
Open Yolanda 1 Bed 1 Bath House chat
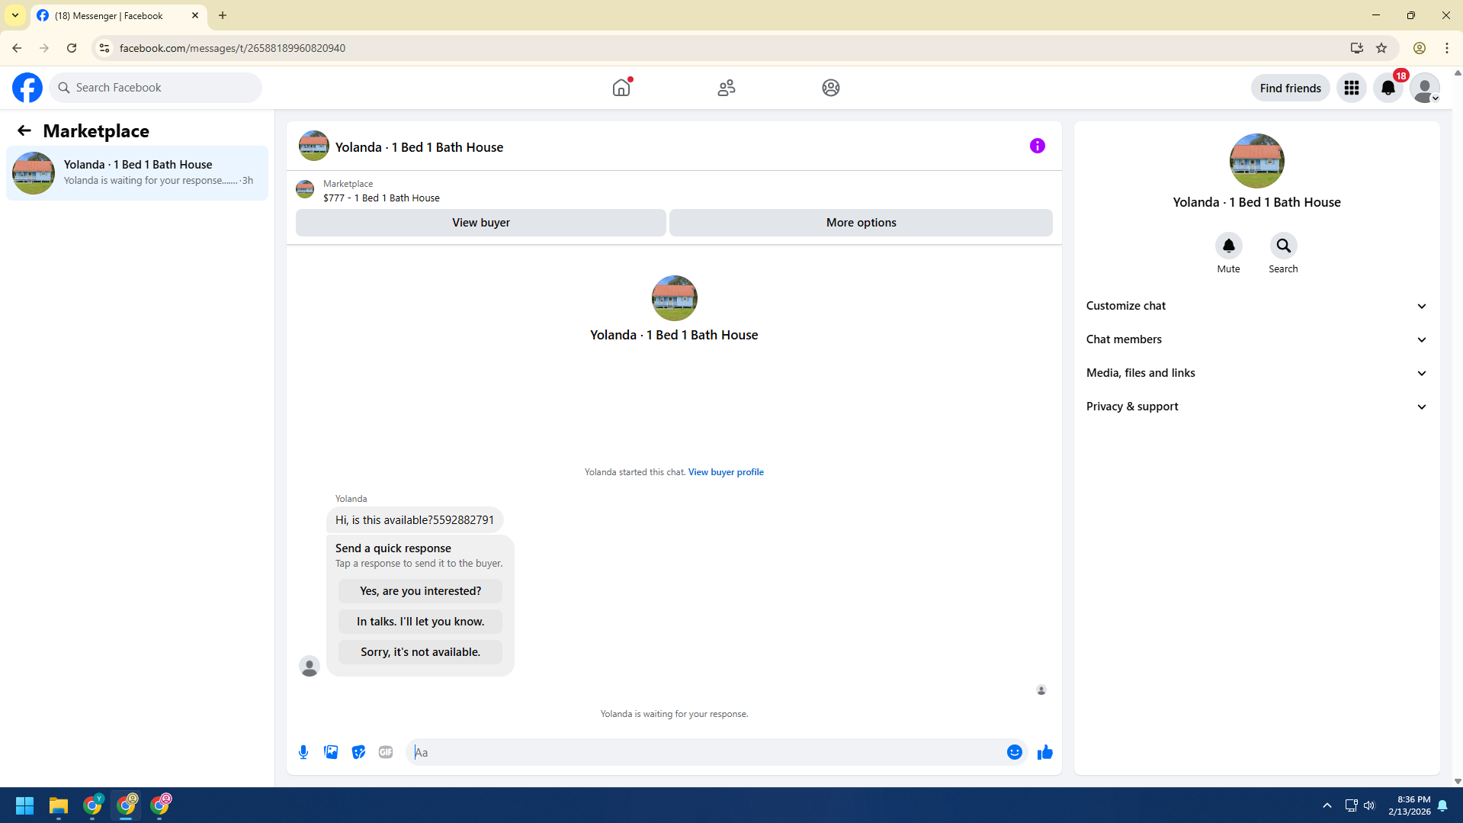point(137,173)
